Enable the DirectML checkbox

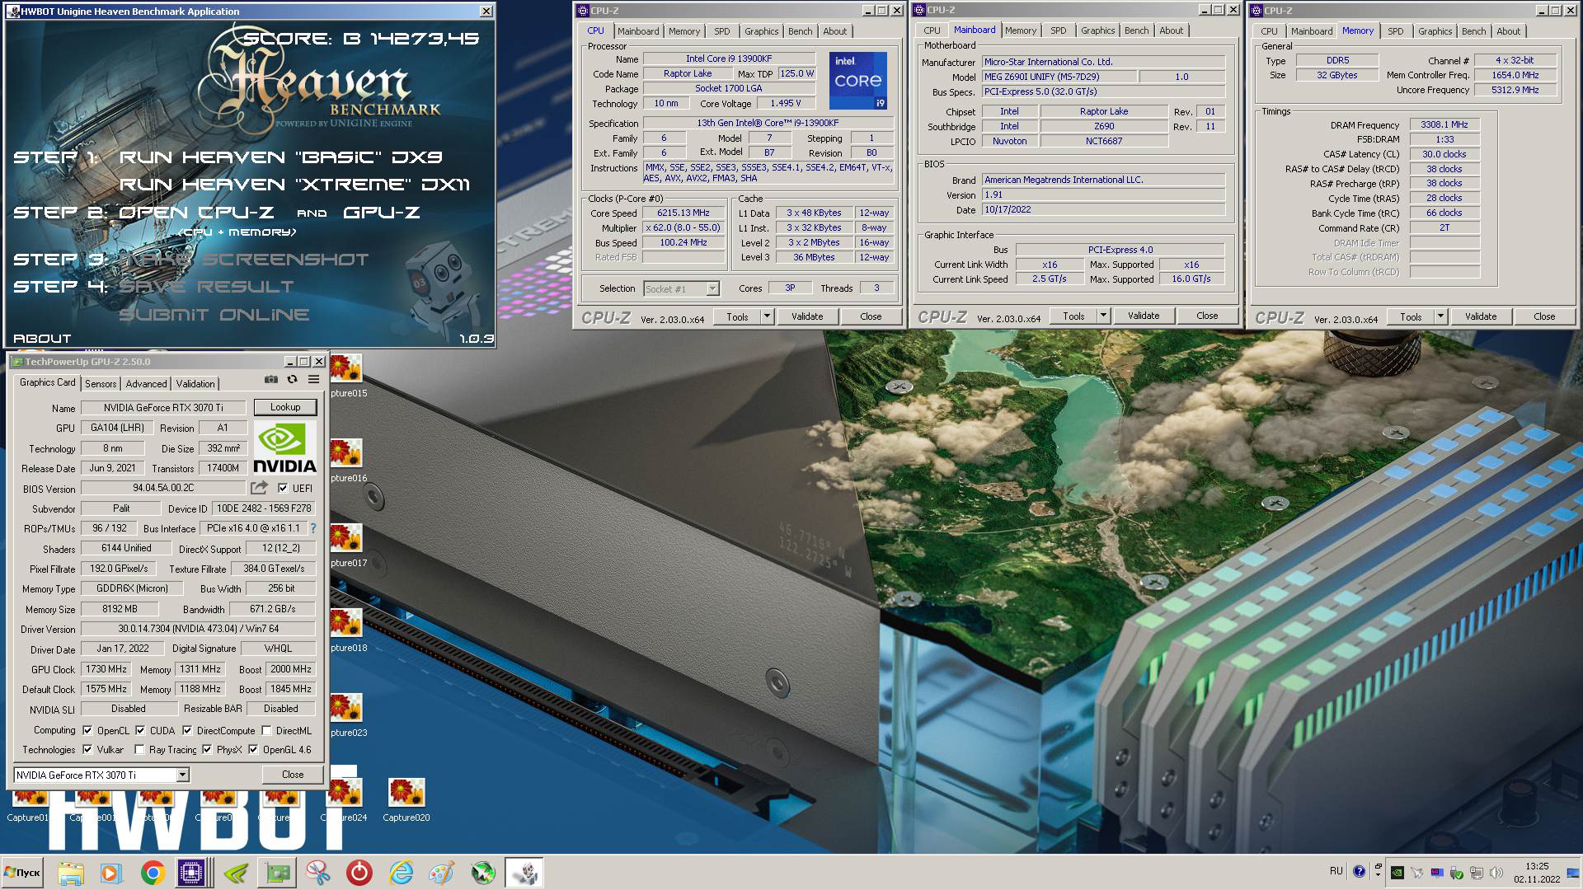[x=267, y=730]
